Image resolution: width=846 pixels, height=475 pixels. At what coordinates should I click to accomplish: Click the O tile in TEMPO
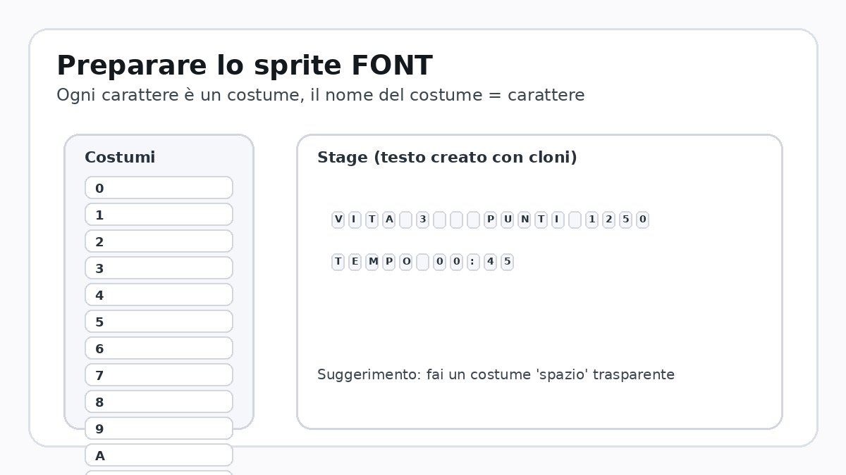[x=406, y=262]
